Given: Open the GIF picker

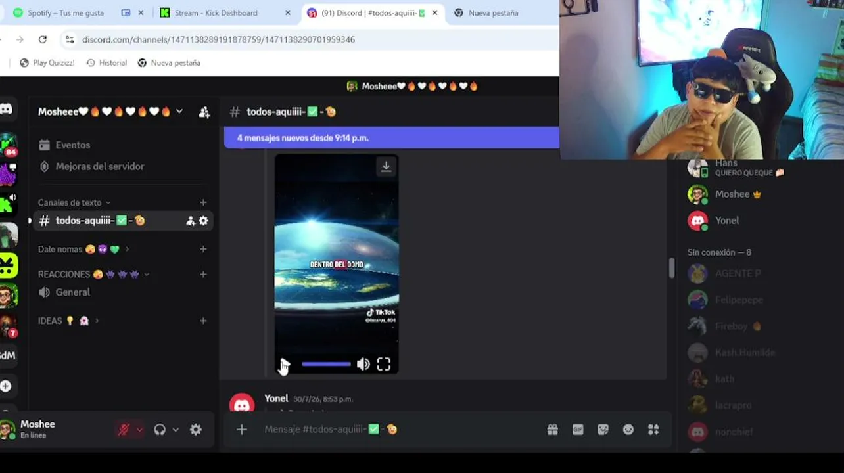Looking at the screenshot, I should (x=578, y=430).
